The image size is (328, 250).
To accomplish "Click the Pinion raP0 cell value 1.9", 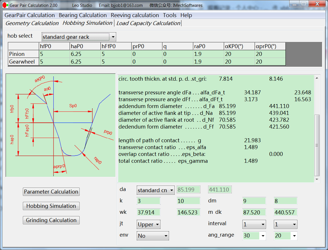I will (209, 54).
